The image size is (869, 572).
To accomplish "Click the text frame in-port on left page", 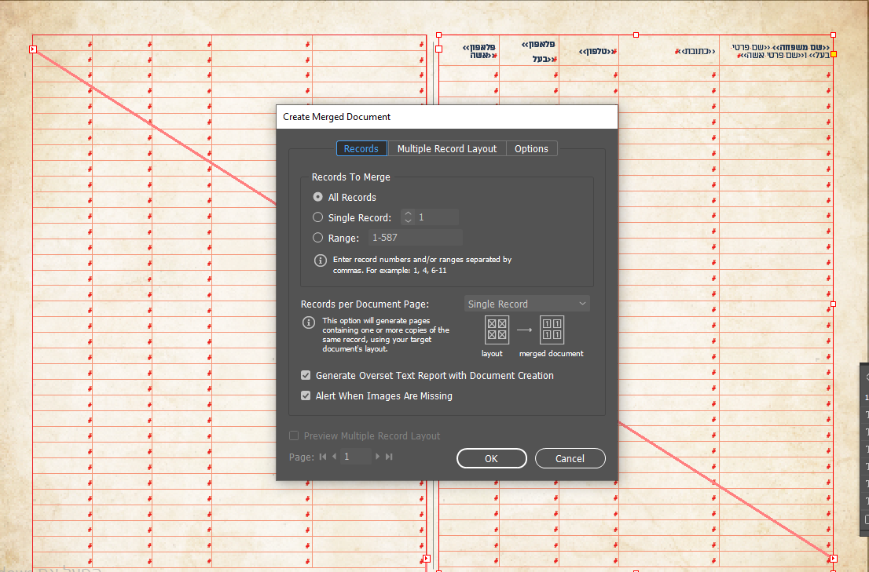I will coord(33,49).
